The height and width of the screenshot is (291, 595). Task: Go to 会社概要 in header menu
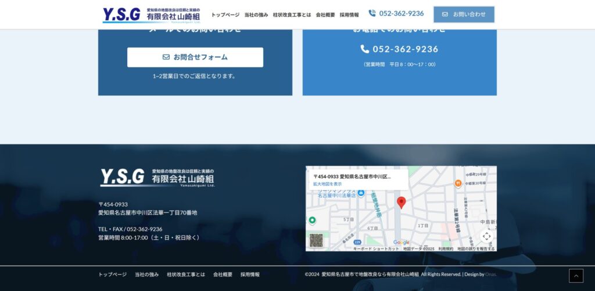(x=325, y=15)
